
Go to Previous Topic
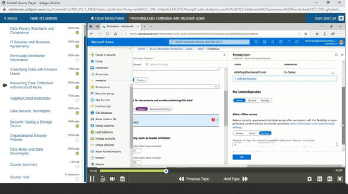point(194,179)
